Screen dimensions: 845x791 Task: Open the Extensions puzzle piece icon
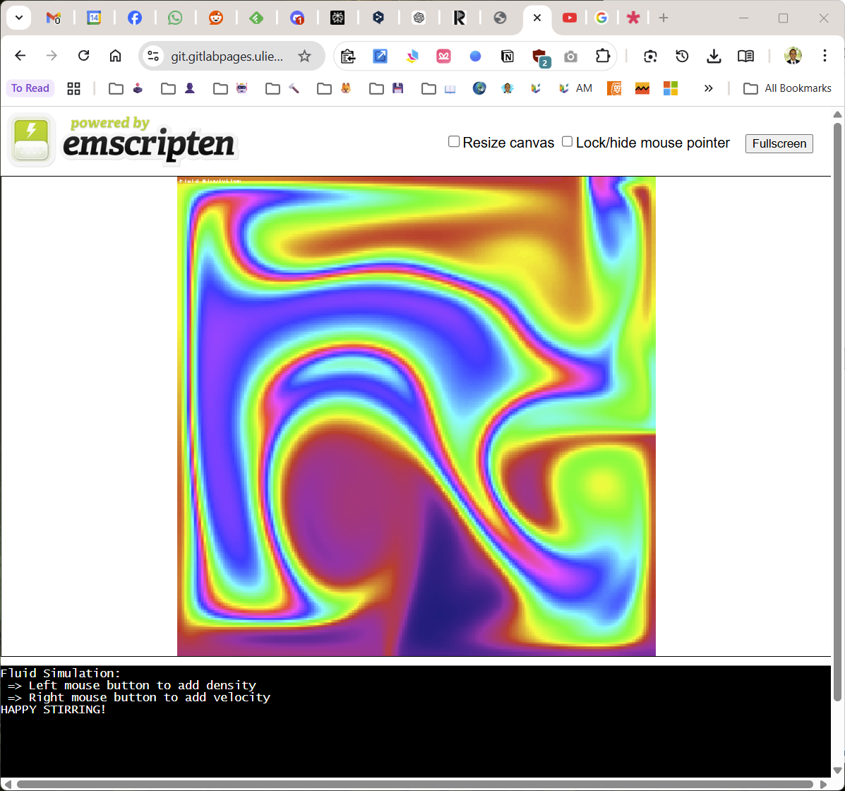click(x=601, y=56)
